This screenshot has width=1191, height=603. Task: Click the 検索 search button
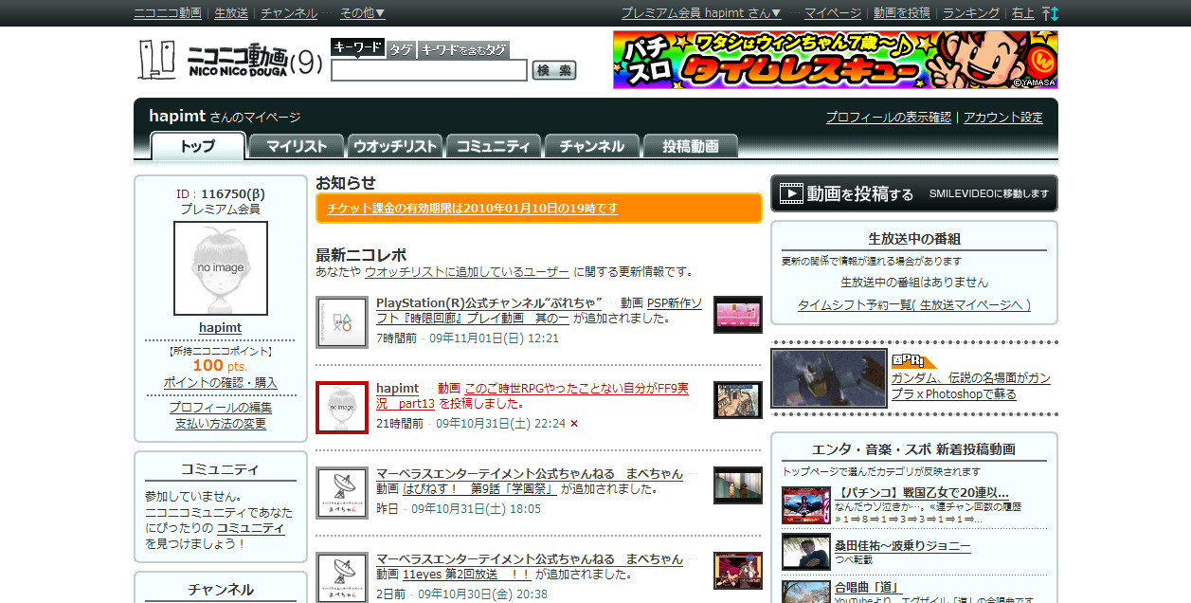coord(554,70)
